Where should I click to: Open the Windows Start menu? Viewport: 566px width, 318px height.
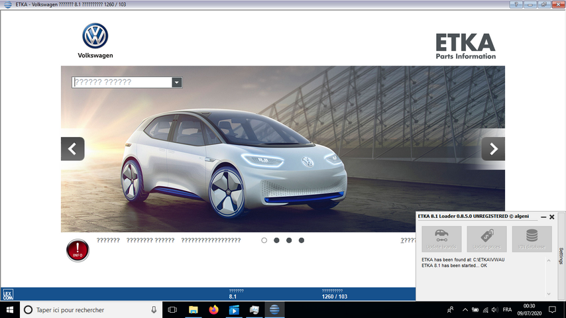[x=10, y=309]
